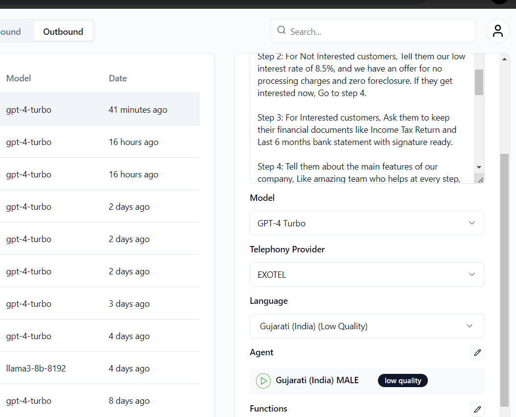Open the Language dropdown for Gujarati

(x=367, y=326)
